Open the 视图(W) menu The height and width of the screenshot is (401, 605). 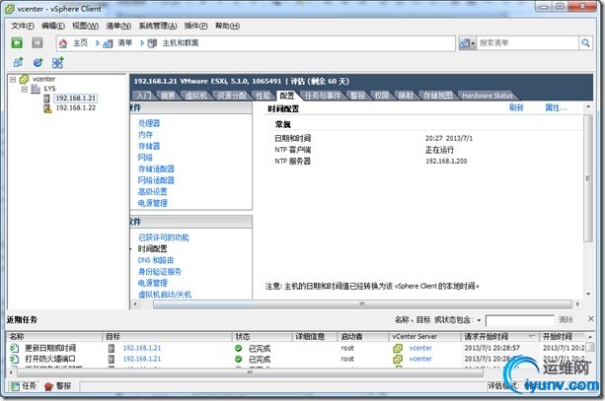(85, 26)
